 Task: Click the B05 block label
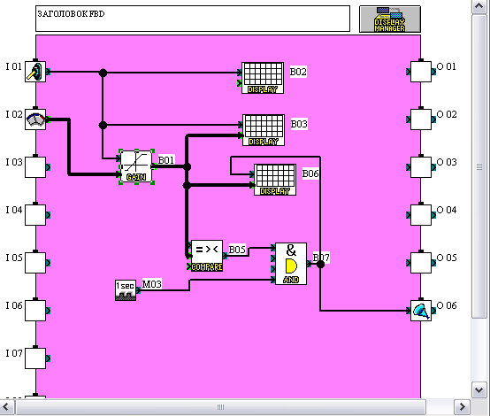point(237,250)
